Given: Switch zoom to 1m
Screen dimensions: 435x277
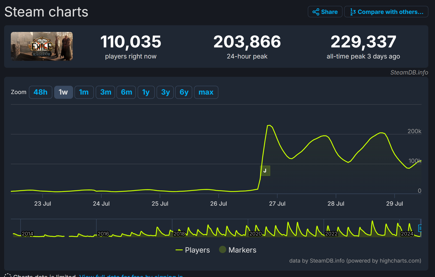Looking at the screenshot, I should coord(84,92).
